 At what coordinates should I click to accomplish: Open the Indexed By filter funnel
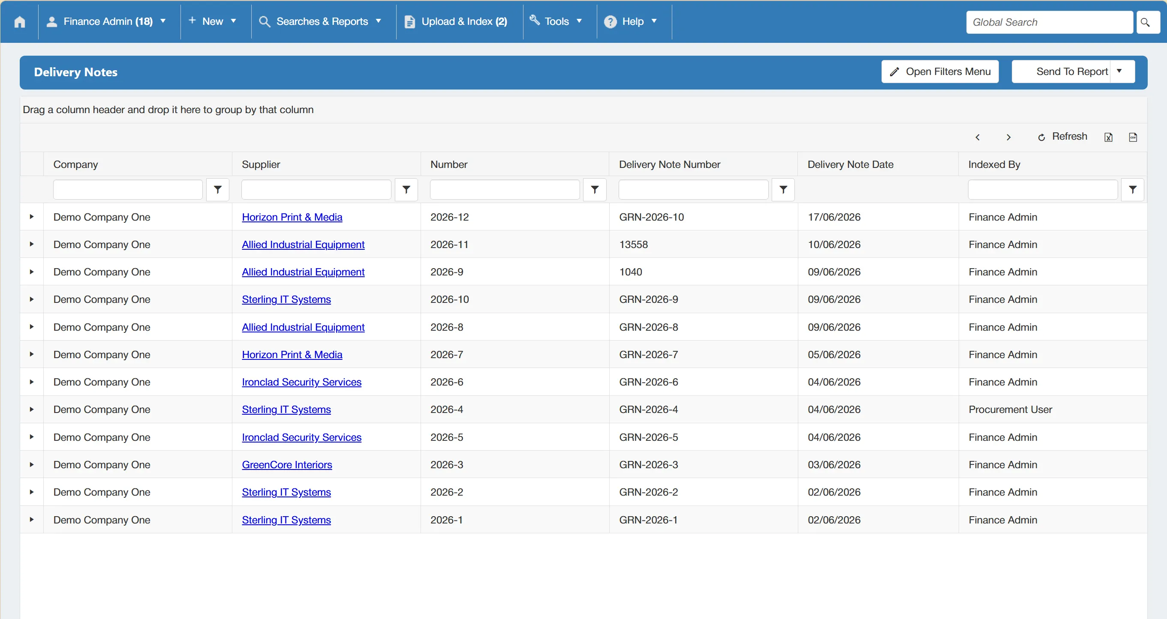[1133, 189]
